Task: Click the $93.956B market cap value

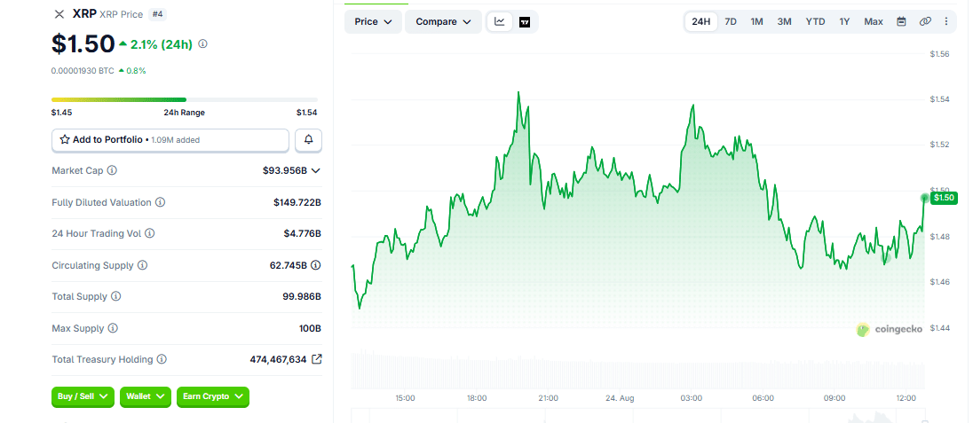Action: pos(285,170)
